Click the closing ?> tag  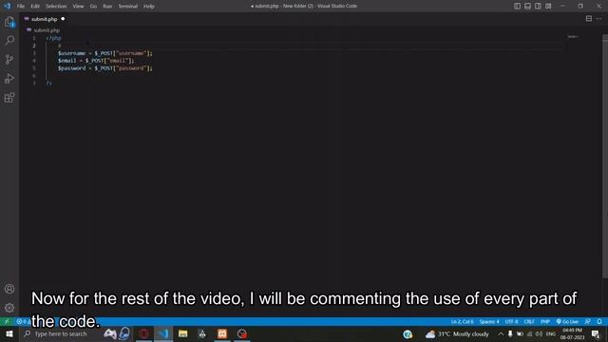[48, 83]
